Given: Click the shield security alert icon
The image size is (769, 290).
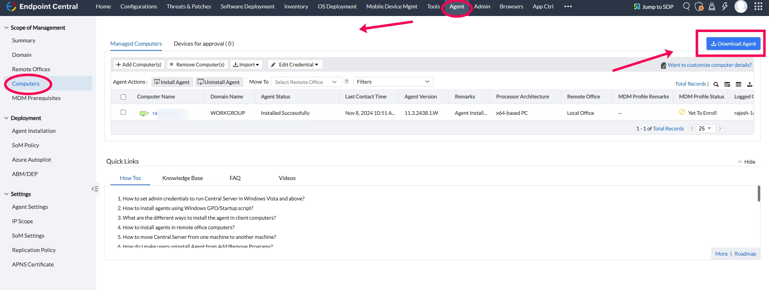Looking at the screenshot, I should pos(699,6).
